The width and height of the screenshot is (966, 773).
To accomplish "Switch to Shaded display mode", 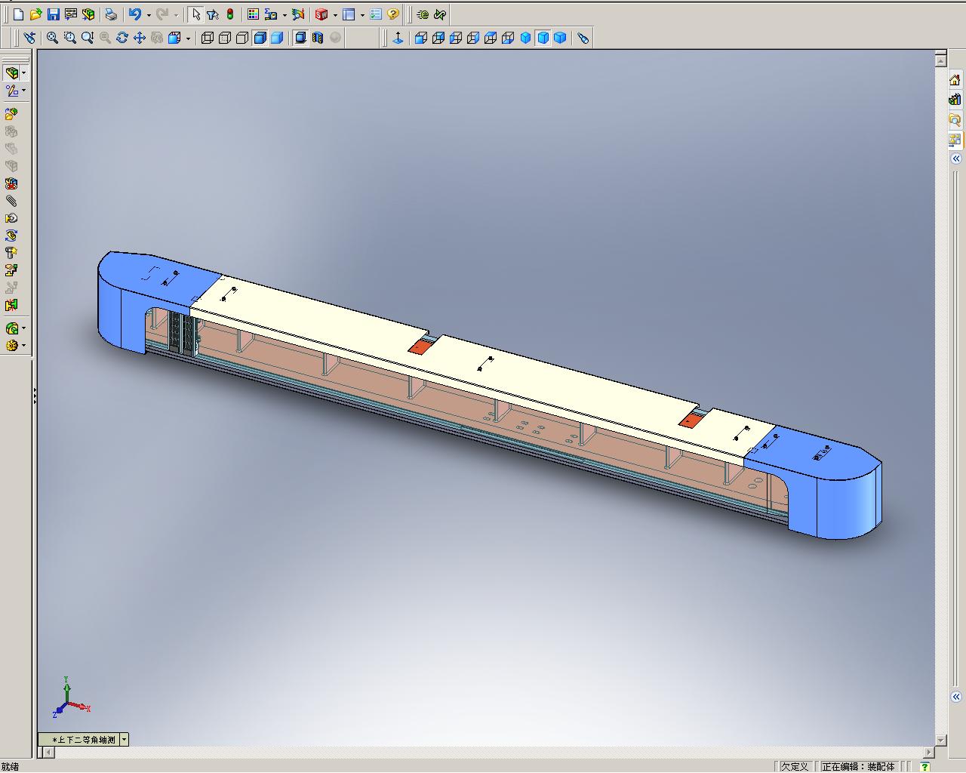I will (x=277, y=38).
